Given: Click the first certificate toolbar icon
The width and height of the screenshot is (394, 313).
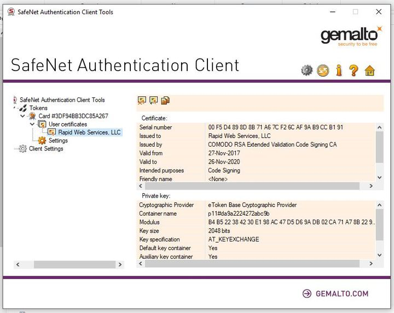Looking at the screenshot, I should [x=142, y=100].
